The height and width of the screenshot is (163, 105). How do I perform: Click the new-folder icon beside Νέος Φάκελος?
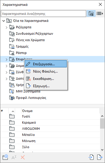[x=28, y=71]
